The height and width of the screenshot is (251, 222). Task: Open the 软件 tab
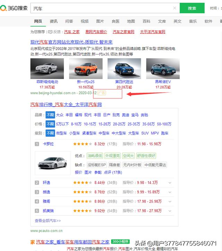pos(208,21)
